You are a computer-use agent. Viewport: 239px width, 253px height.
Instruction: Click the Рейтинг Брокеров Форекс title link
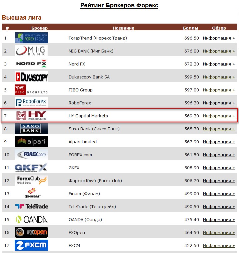click(x=119, y=5)
